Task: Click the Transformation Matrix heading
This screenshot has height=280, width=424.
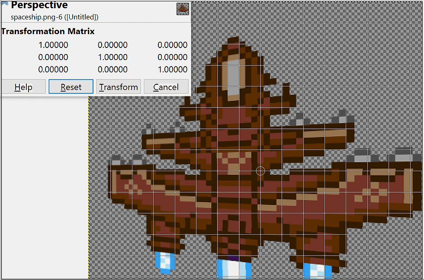Action: [48, 31]
